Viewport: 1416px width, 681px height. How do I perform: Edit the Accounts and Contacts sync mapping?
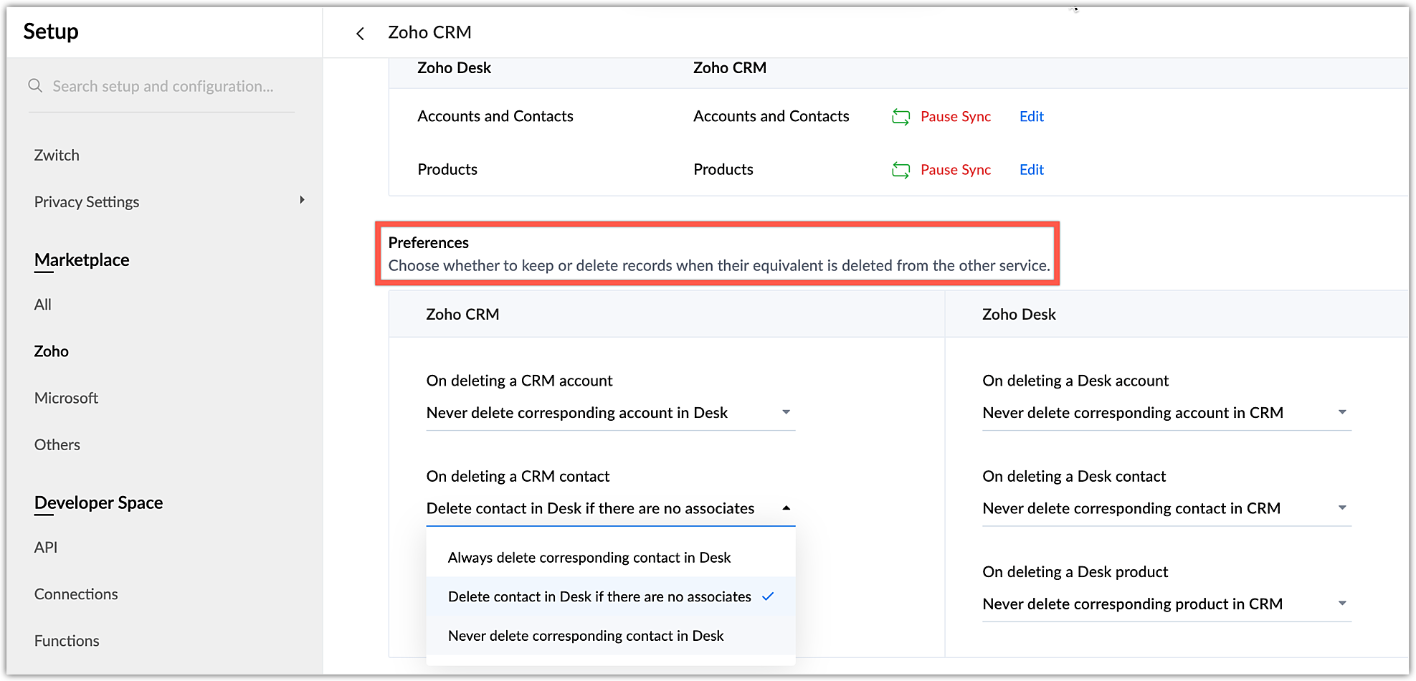pyautogui.click(x=1031, y=117)
